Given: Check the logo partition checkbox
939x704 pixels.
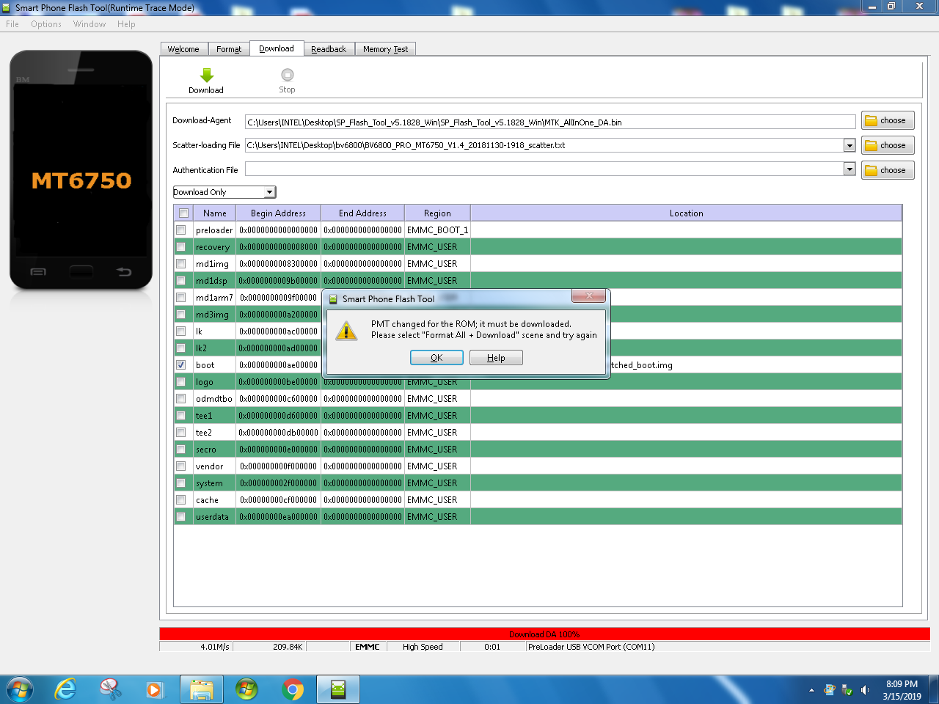Looking at the screenshot, I should [180, 382].
